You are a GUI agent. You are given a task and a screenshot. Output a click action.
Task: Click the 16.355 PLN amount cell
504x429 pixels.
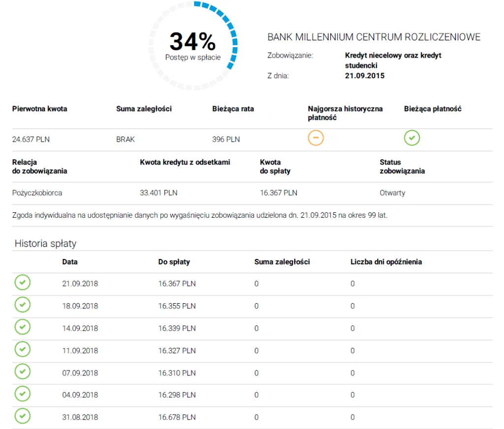point(177,306)
